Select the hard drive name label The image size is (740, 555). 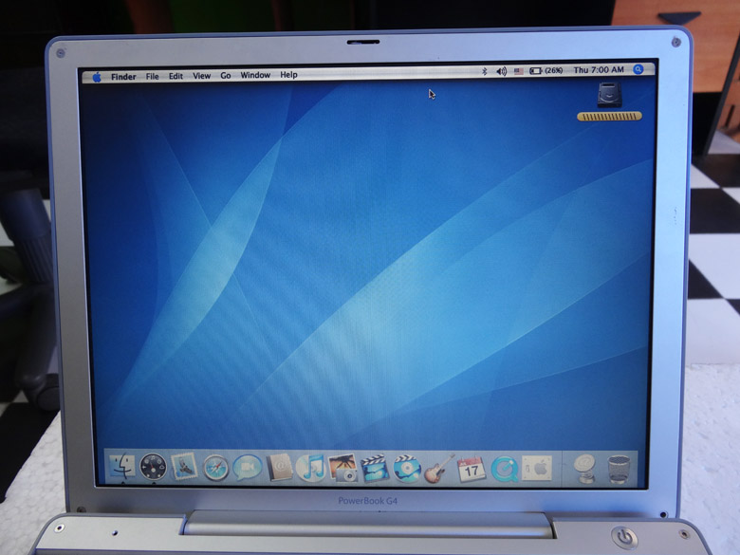point(609,116)
